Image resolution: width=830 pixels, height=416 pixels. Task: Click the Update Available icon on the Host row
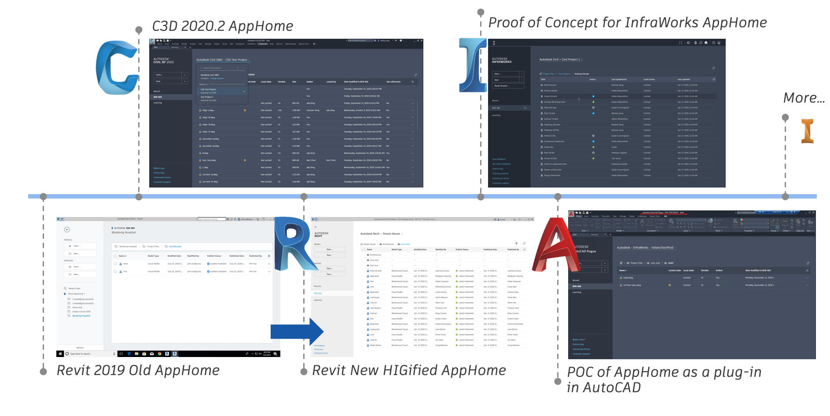[x=208, y=264]
